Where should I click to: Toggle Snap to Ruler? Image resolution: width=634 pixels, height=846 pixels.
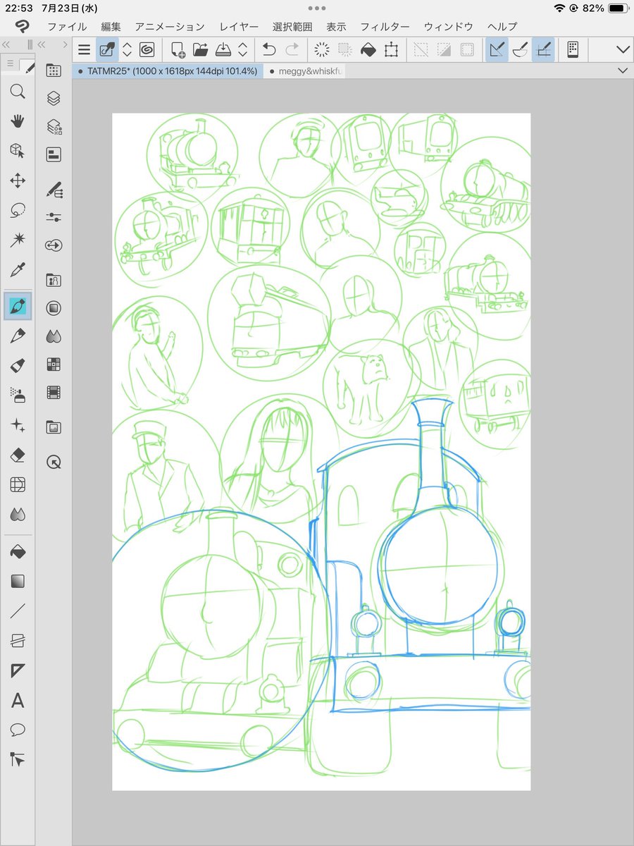[497, 49]
